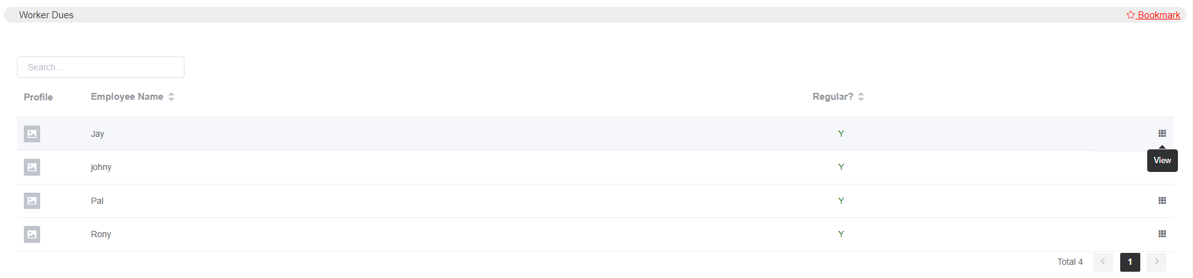Select employee name Jay
The height and width of the screenshot is (278, 1193).
[x=97, y=134]
